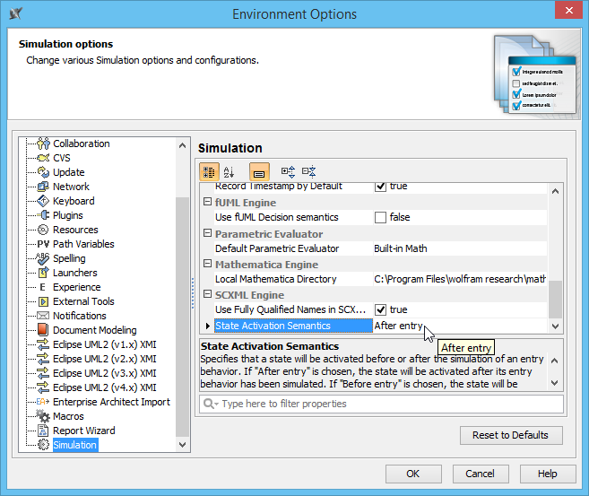589x496 pixels.
Task: Collapse the fUML Engine group
Action: coord(208,203)
